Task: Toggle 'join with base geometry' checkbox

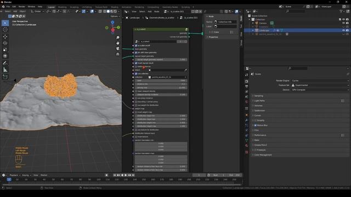Action: pos(136,53)
